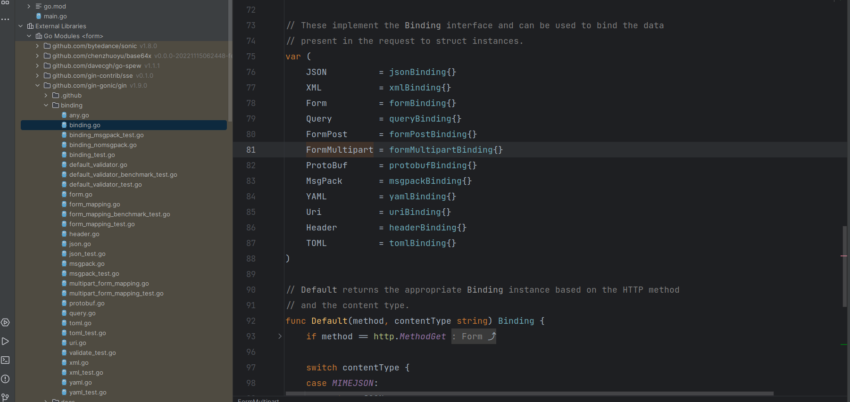
Task: Open form_mapping_test.go
Action: tap(102, 224)
